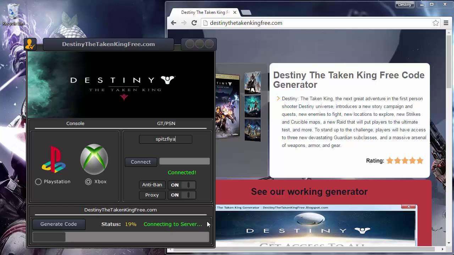Toggle the Proxy ON switch

[x=182, y=195]
